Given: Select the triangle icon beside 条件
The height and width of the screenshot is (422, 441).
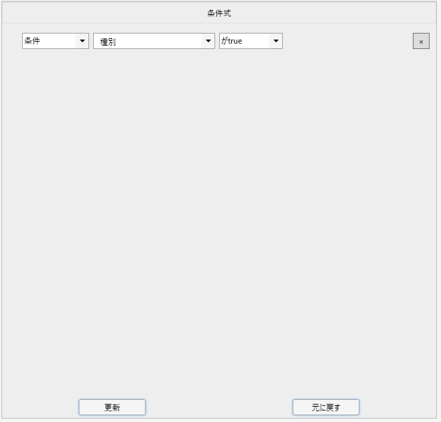Looking at the screenshot, I should point(82,41).
